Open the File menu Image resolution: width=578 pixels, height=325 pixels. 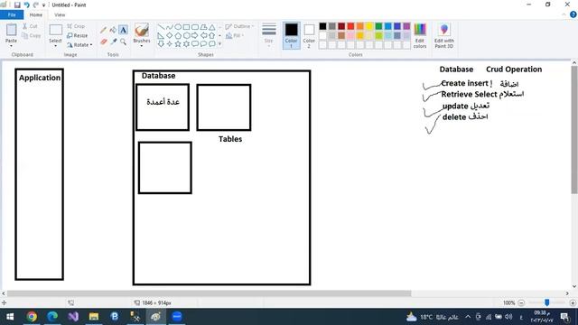(x=12, y=14)
